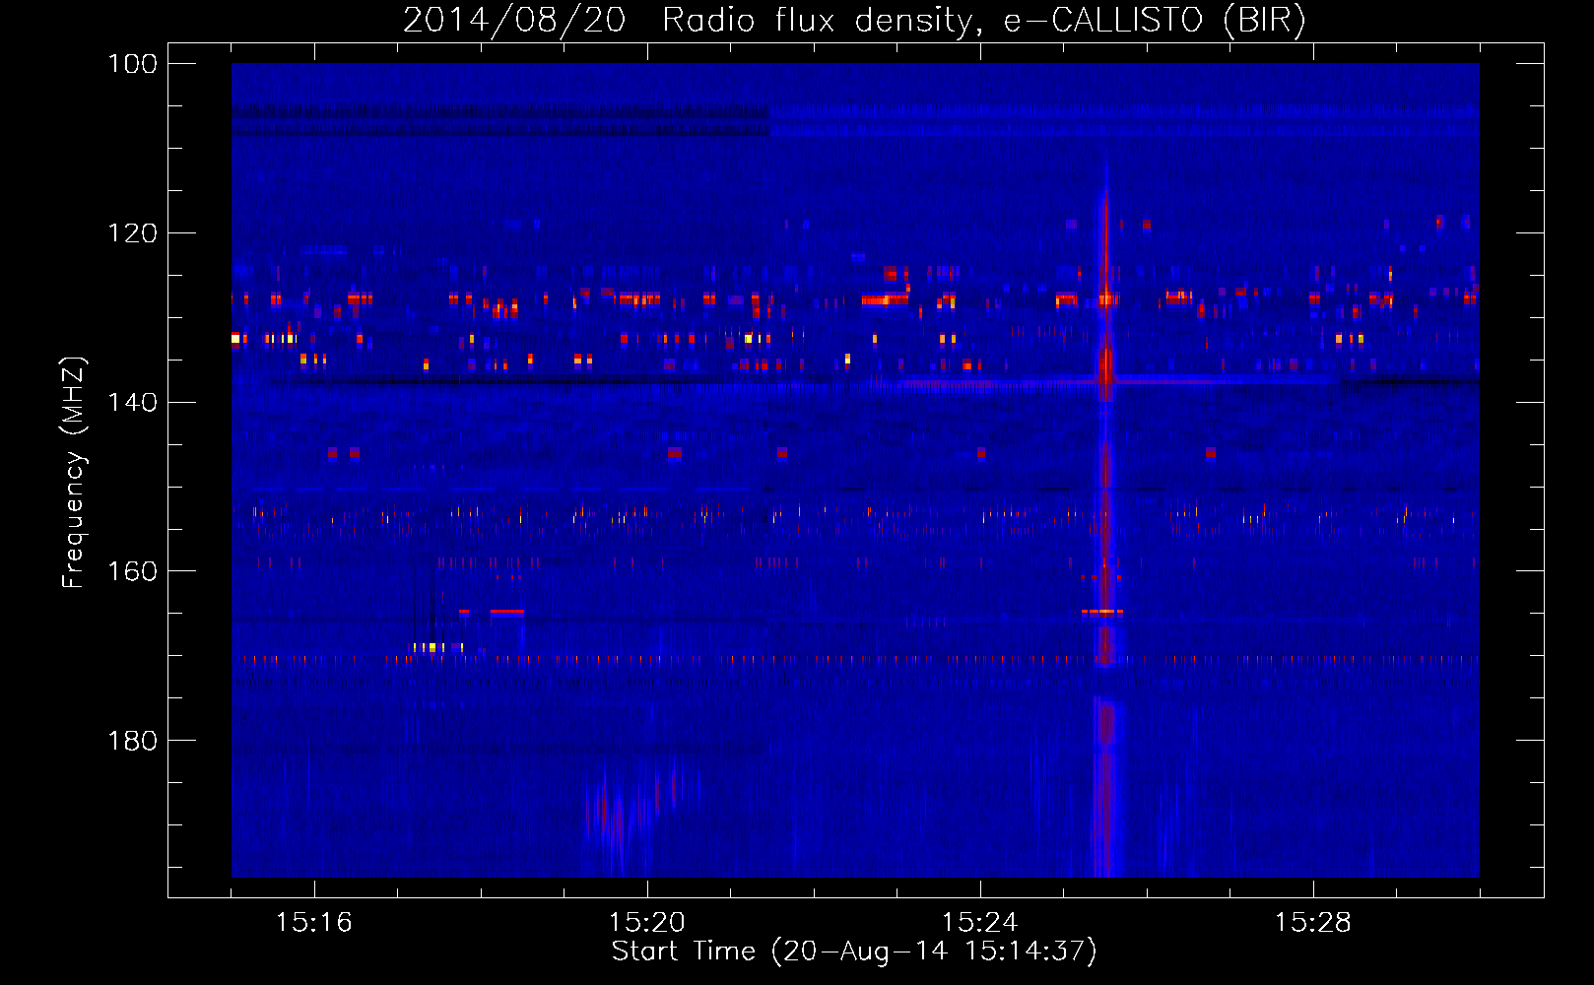The height and width of the screenshot is (985, 1594).
Task: Click the time axis label '15:16'
Action: click(x=314, y=923)
